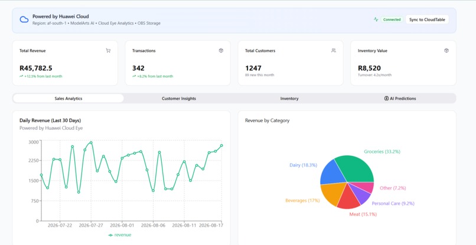Click the 'Turnover: 4.2x/month' text
The height and width of the screenshot is (245, 476).
pyautogui.click(x=374, y=75)
